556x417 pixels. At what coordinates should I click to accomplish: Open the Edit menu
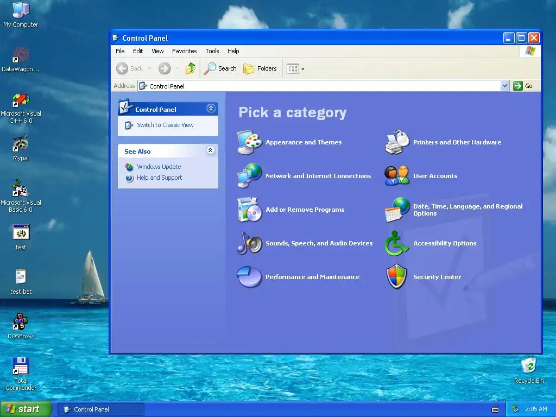[x=138, y=51]
